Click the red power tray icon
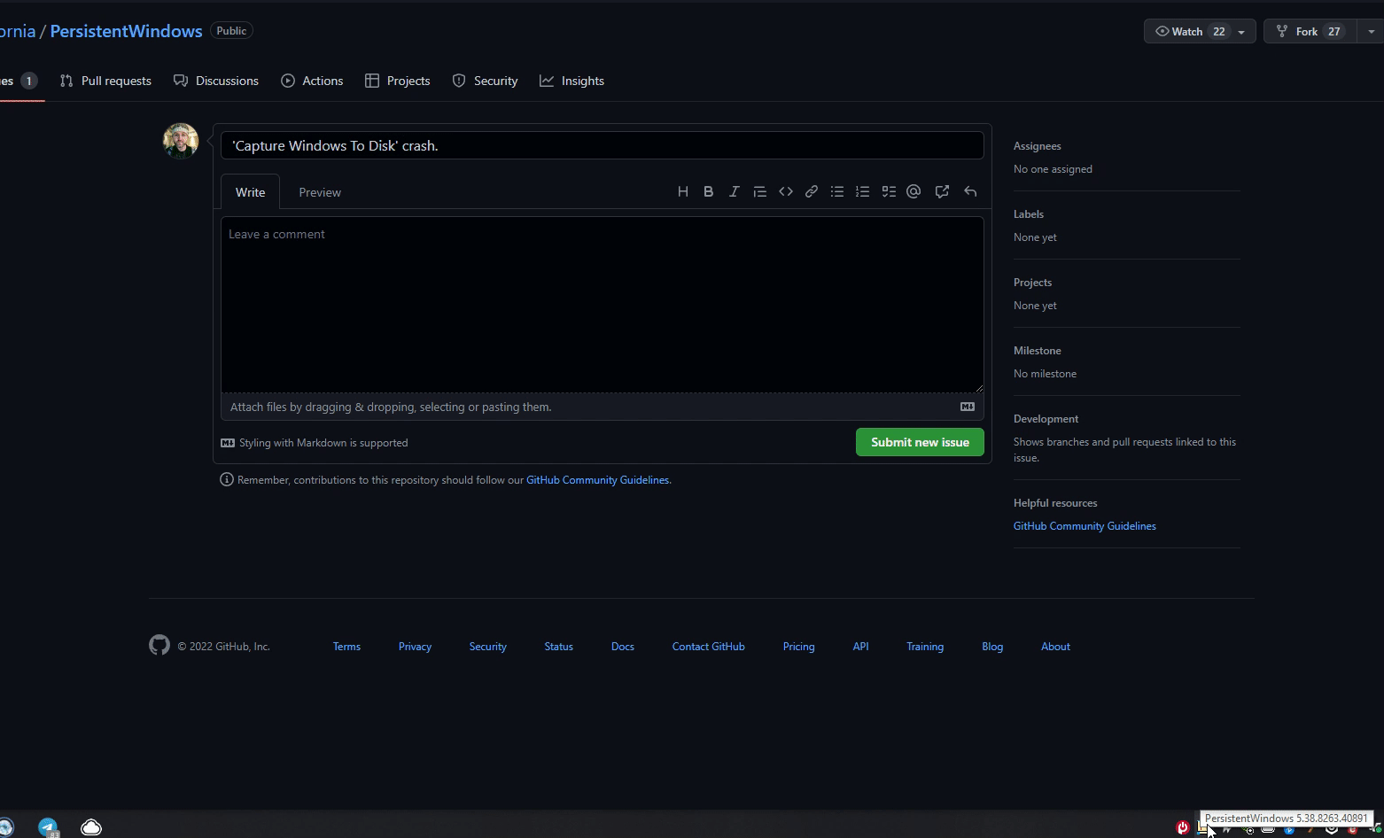The image size is (1384, 838). point(1182,827)
